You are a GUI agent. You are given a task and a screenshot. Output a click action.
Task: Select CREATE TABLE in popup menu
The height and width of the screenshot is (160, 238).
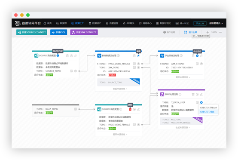[207, 112]
